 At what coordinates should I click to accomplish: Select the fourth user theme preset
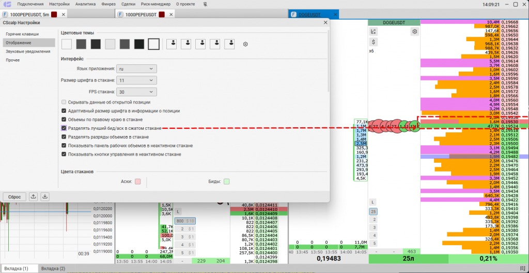pyautogui.click(x=215, y=44)
